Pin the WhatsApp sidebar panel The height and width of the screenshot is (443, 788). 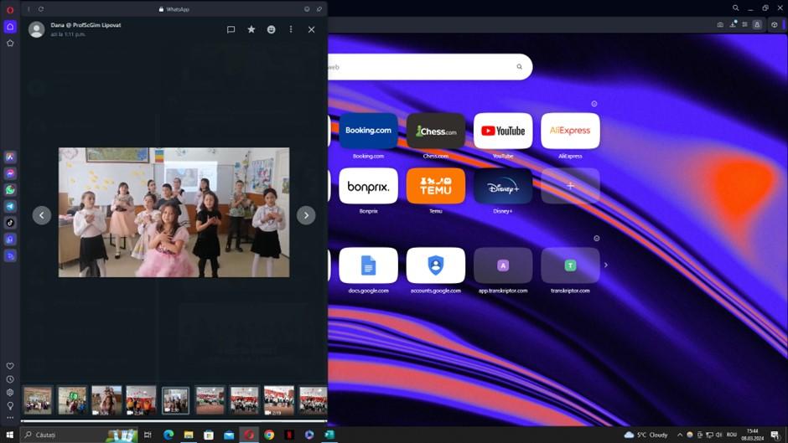(319, 9)
